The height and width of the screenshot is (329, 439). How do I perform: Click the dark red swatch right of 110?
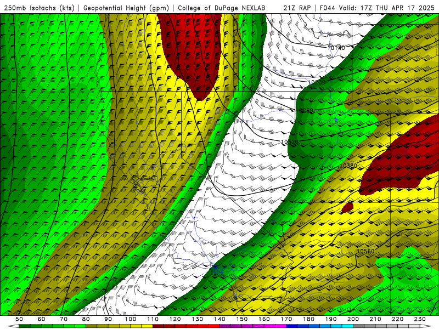click(x=158, y=326)
